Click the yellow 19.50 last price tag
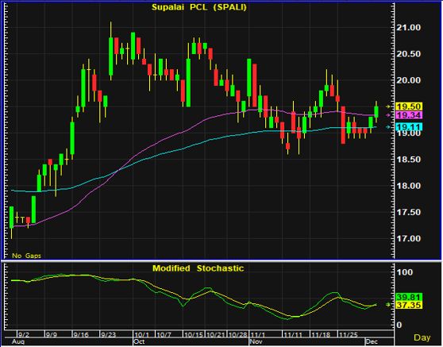Viewport: 443px width, 347px height. [x=409, y=106]
